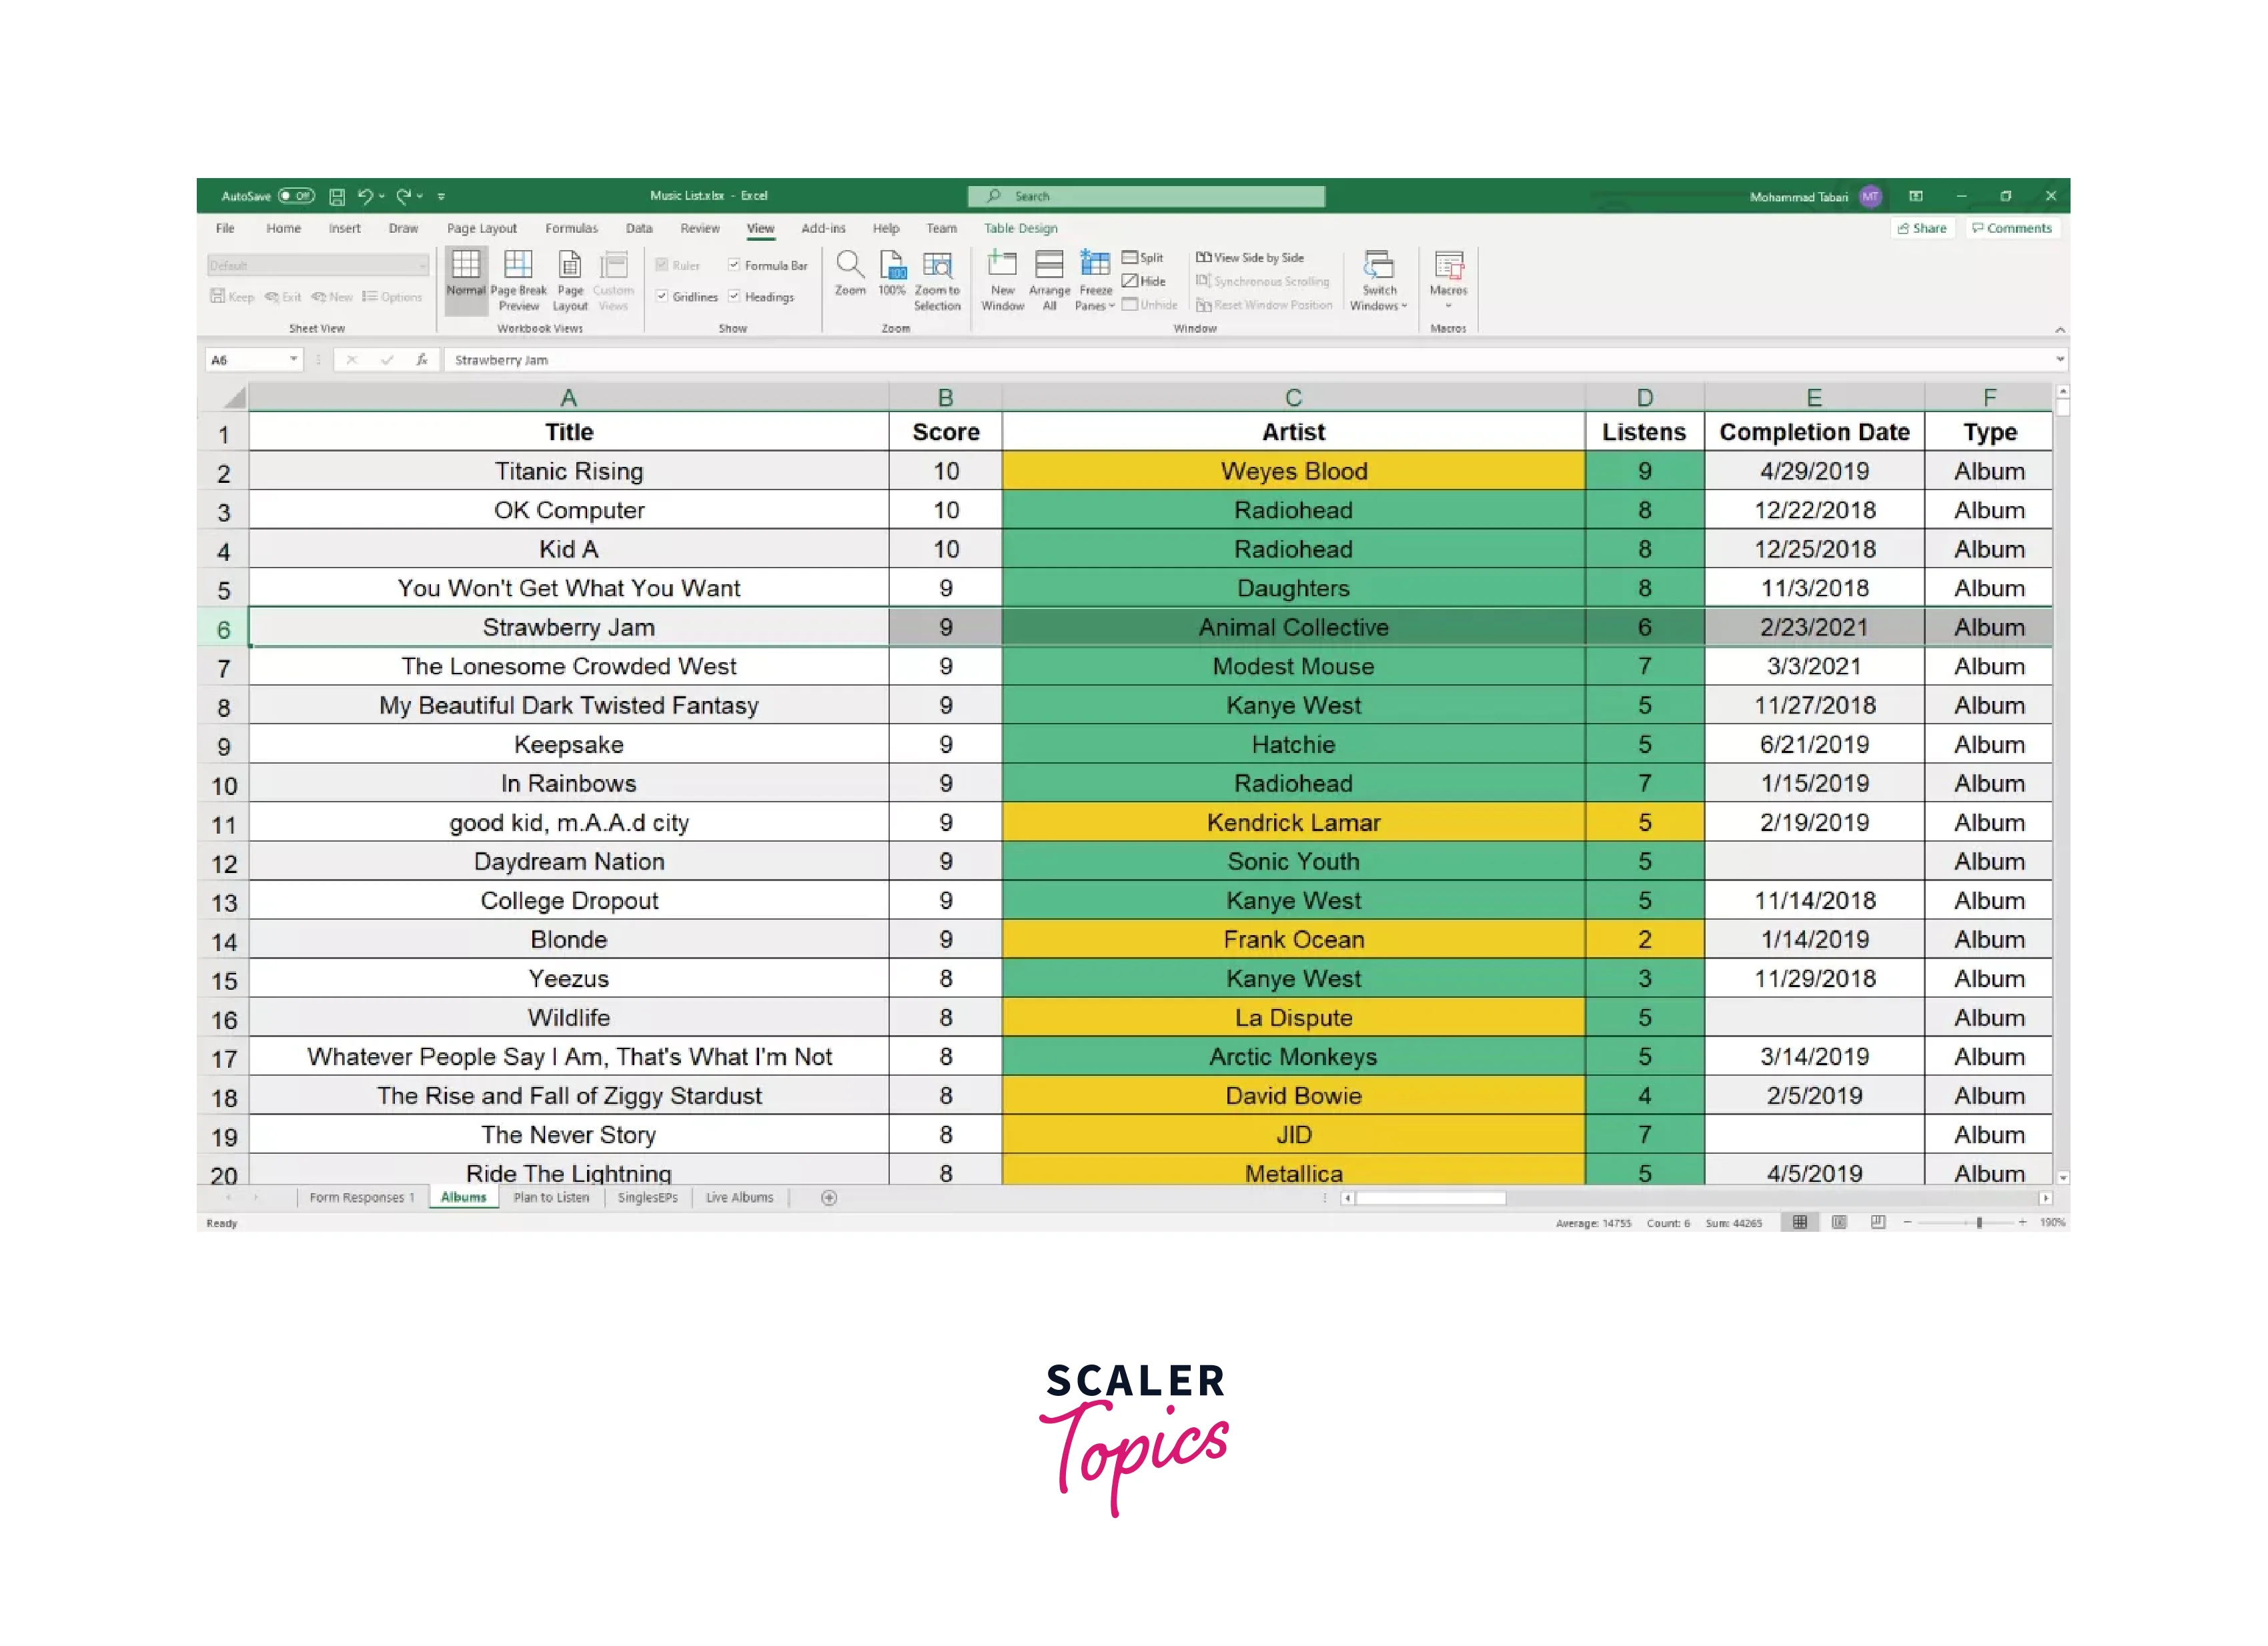Click cell with Kendrick Lamar artist
The image size is (2268, 1646).
(x=1293, y=822)
